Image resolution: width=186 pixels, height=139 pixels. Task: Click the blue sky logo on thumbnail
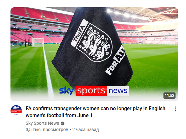[x=66, y=91]
